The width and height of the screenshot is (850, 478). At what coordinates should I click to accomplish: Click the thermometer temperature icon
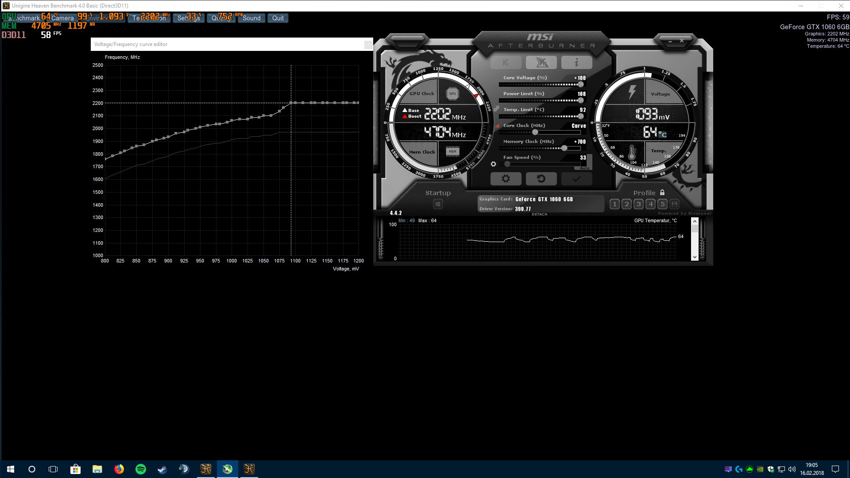click(632, 152)
